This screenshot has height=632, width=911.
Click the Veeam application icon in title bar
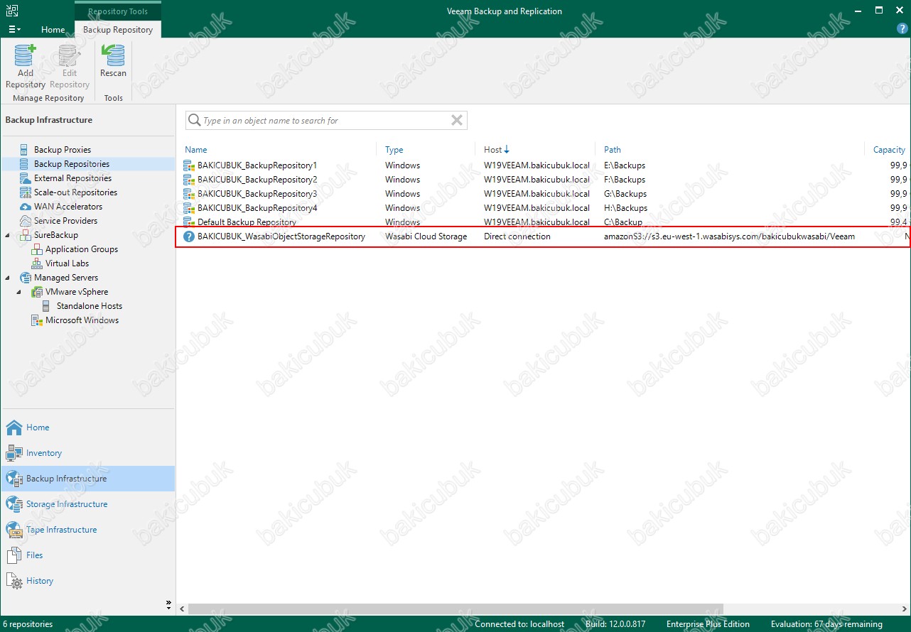(x=12, y=11)
